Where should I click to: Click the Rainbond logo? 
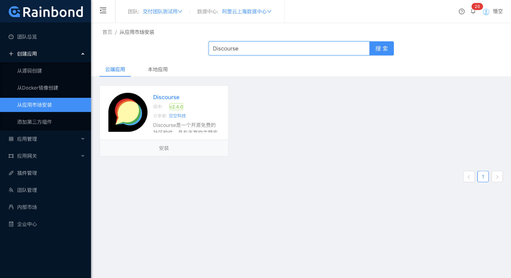point(46,12)
